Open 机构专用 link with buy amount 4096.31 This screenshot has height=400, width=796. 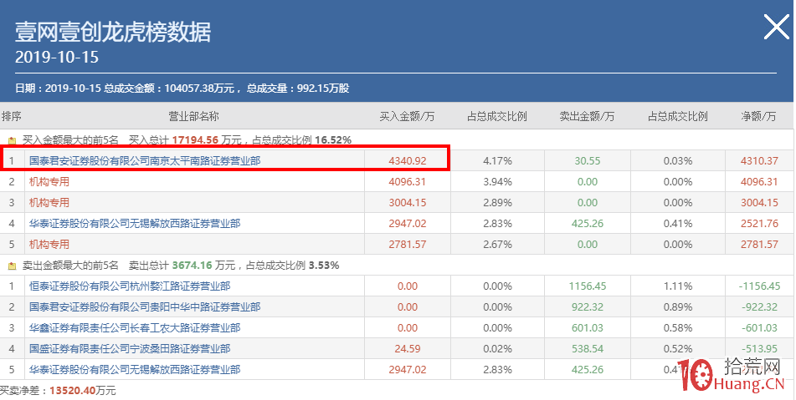click(49, 182)
